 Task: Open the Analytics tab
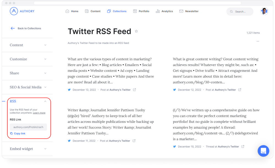(164, 11)
